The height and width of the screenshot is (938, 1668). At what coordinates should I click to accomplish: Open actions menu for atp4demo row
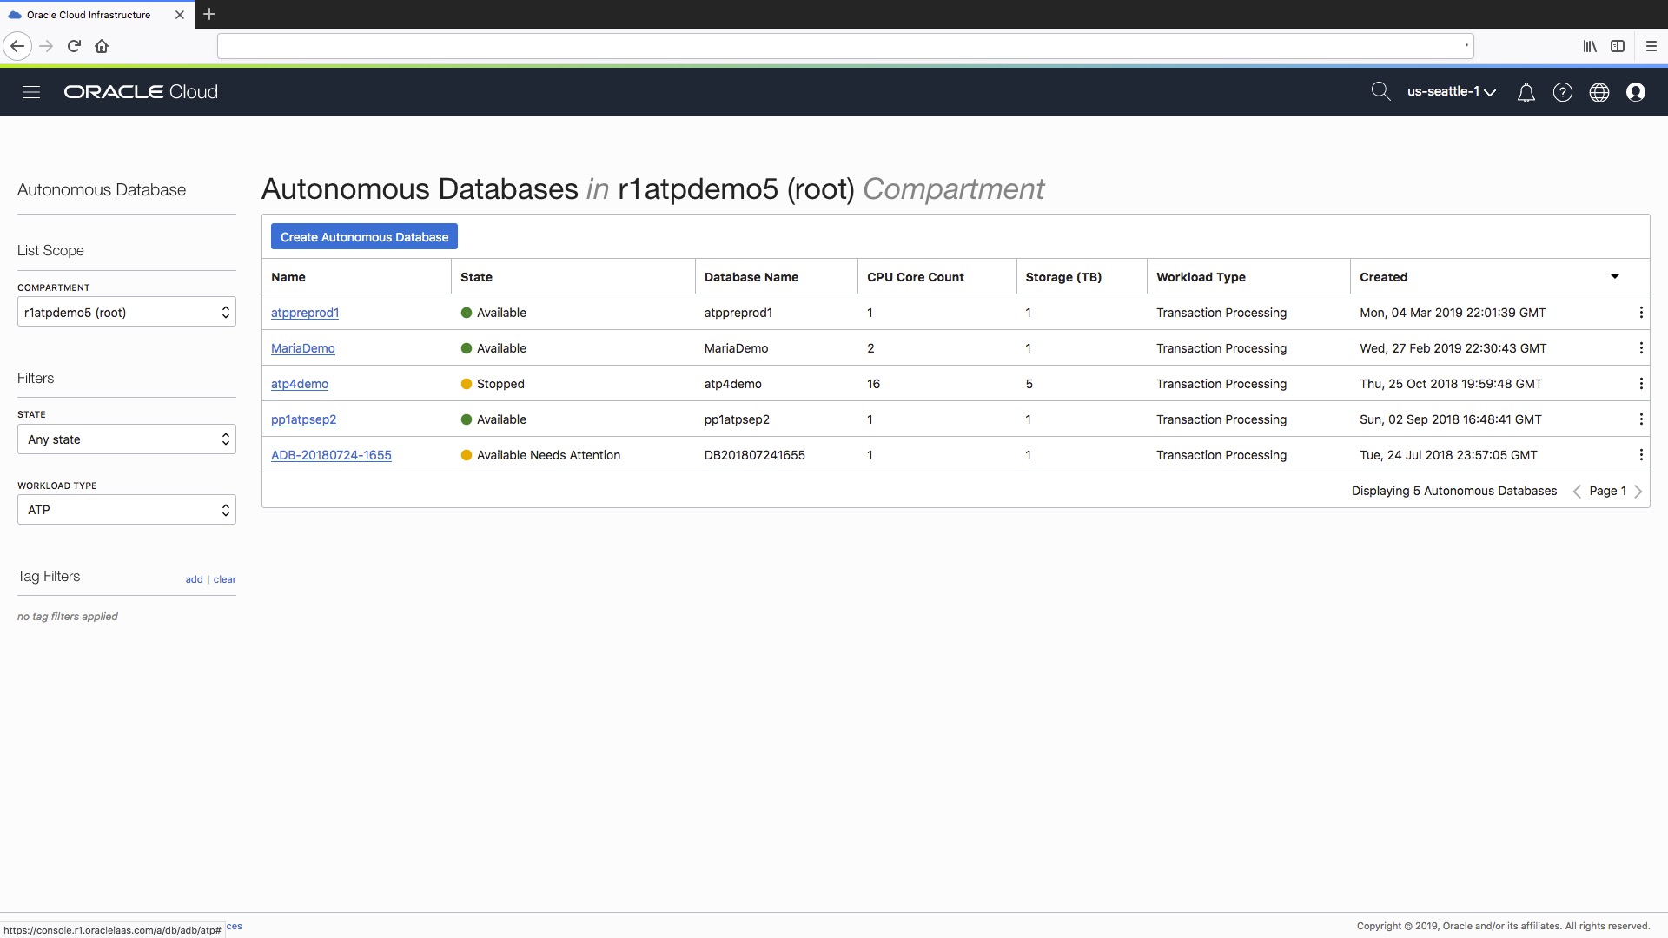pyautogui.click(x=1640, y=384)
